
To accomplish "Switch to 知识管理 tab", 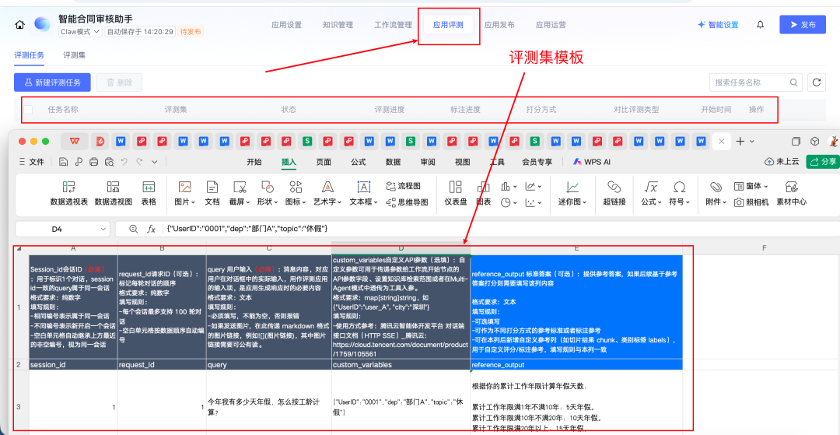I will [x=338, y=25].
